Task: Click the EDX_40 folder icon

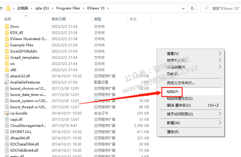Action: (7, 32)
